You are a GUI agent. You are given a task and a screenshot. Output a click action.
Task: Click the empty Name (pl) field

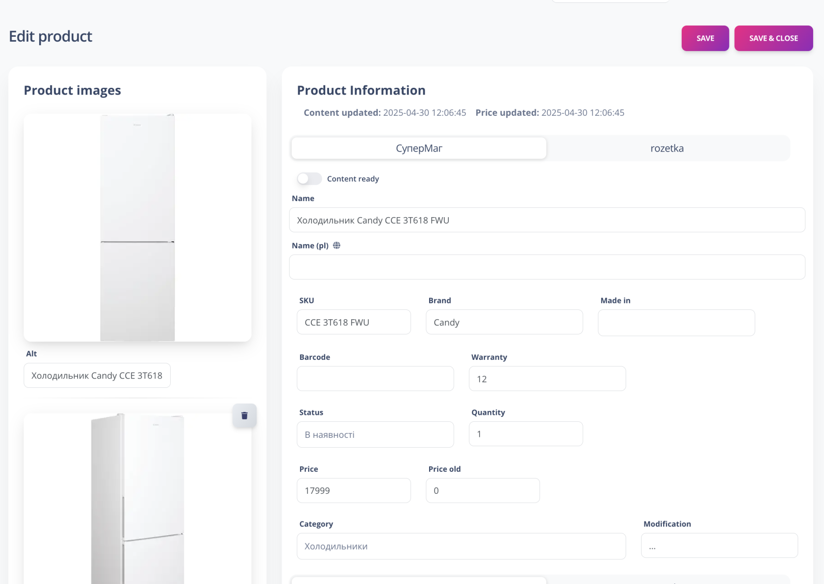pyautogui.click(x=547, y=267)
